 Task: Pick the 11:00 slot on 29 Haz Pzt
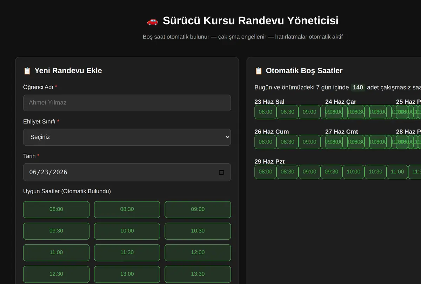[397, 172]
